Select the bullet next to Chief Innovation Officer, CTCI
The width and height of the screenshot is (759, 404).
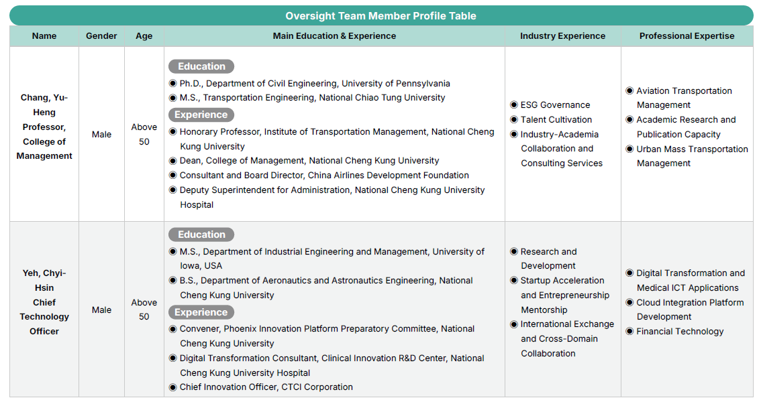click(x=173, y=387)
